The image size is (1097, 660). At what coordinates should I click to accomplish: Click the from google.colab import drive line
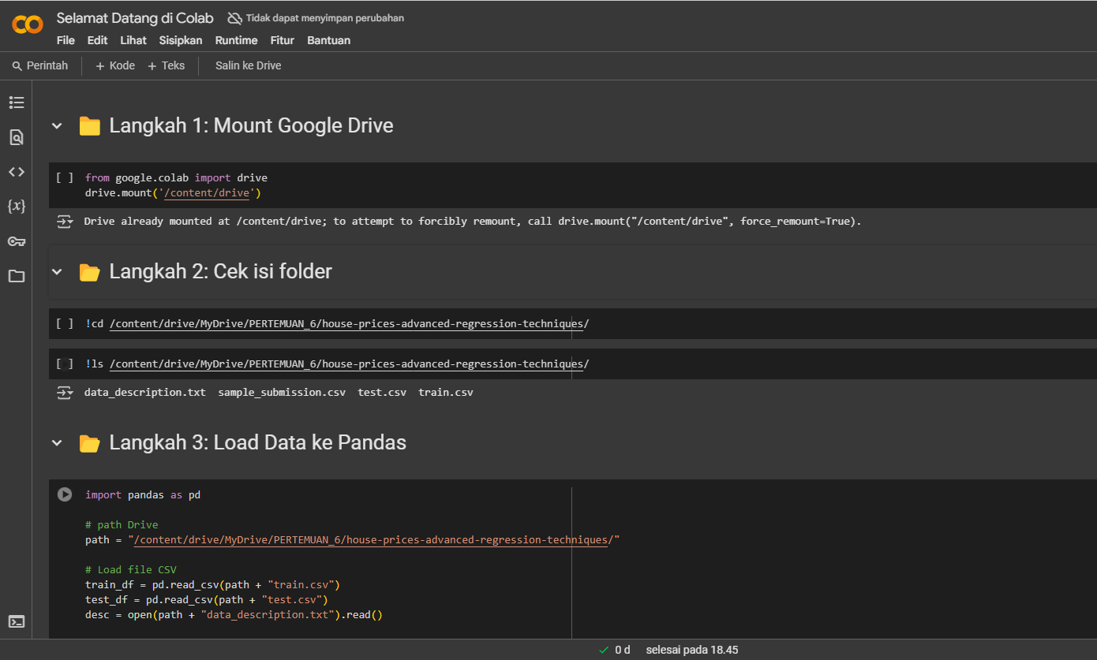point(176,178)
